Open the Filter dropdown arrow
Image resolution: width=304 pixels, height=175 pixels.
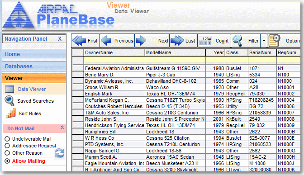tap(264, 41)
